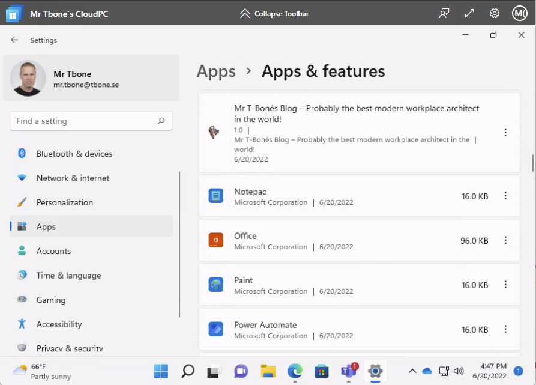
Task: Select Apps in the sidebar
Action: click(91, 226)
